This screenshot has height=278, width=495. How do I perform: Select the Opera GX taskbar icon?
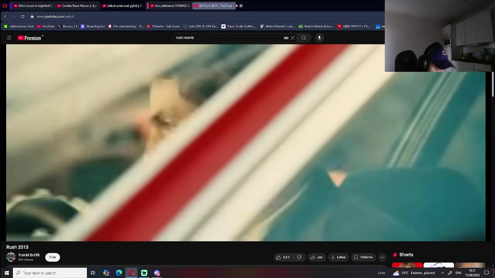[x=132, y=273]
